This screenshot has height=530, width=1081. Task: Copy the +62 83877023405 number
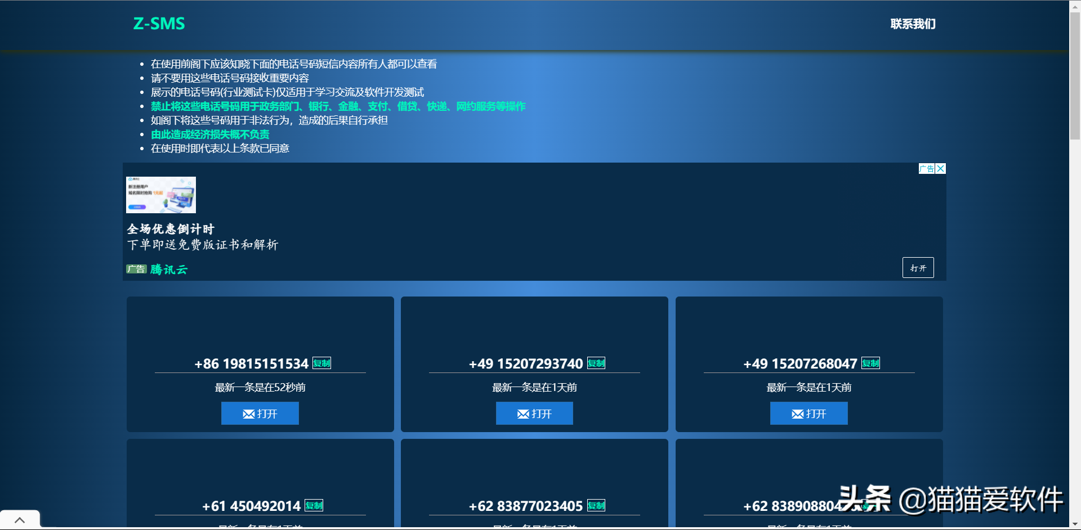pos(596,506)
